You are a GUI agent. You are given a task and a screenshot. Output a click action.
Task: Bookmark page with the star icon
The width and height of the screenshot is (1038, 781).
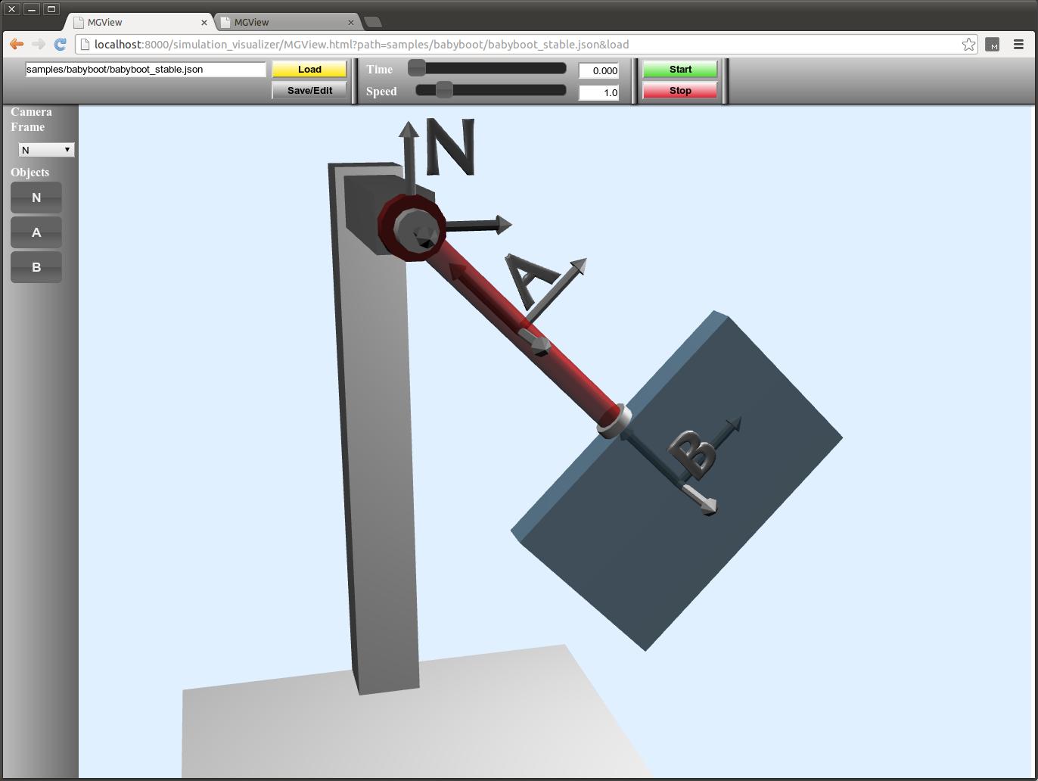click(968, 45)
